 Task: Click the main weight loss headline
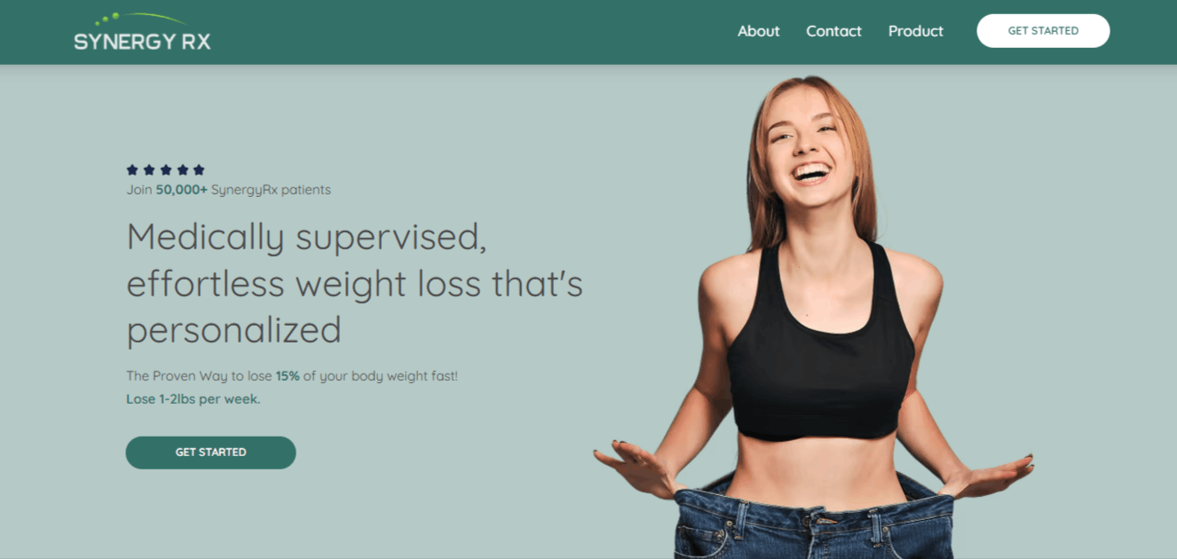pyautogui.click(x=355, y=283)
